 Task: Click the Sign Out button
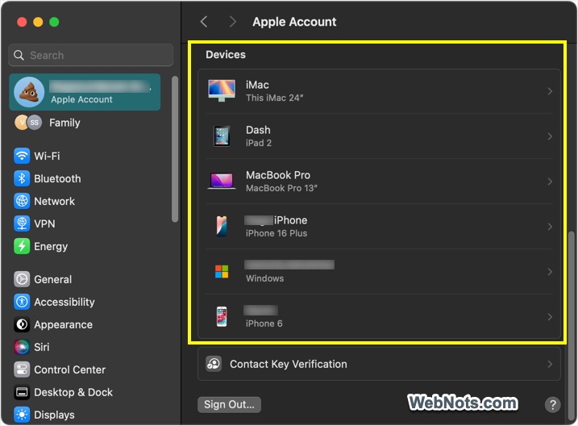click(229, 404)
